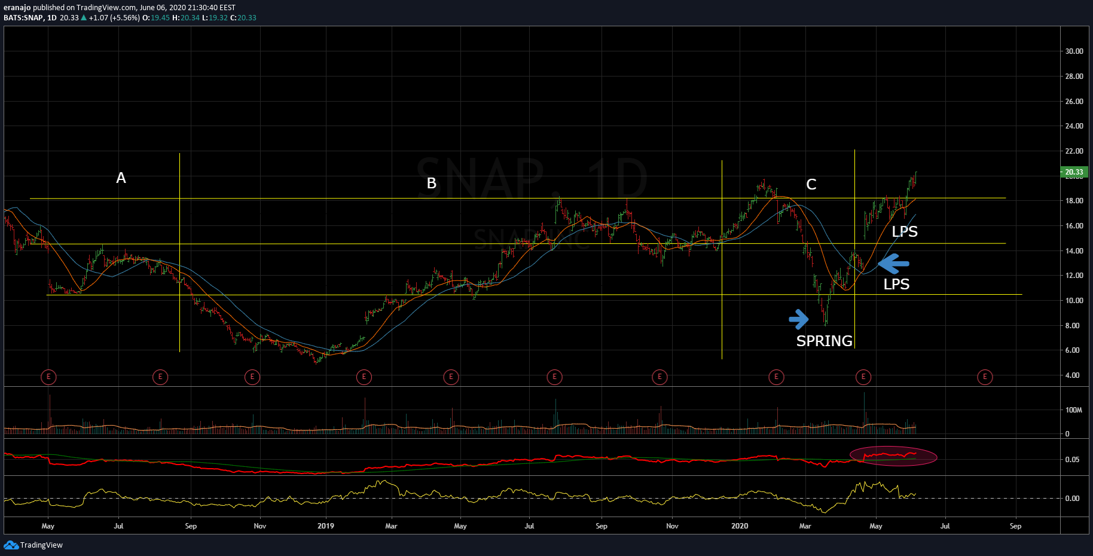Select the phase A annotation letter
The image size is (1093, 556).
coord(121,178)
